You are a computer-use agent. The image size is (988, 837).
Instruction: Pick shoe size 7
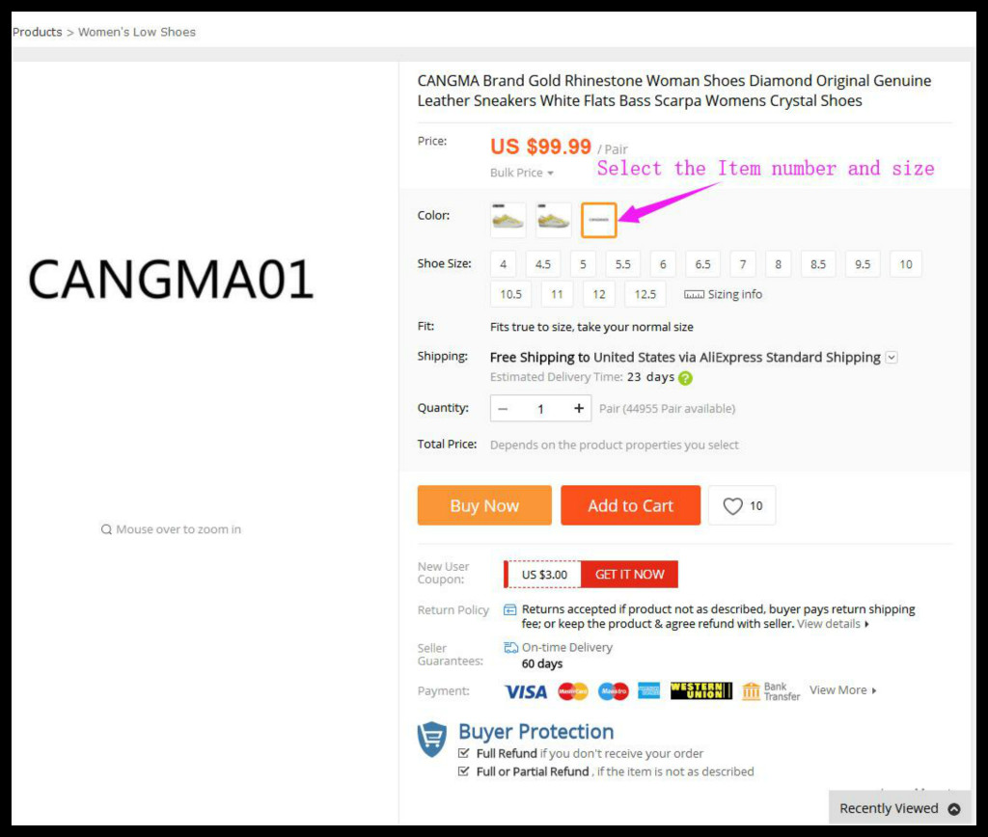point(743,264)
